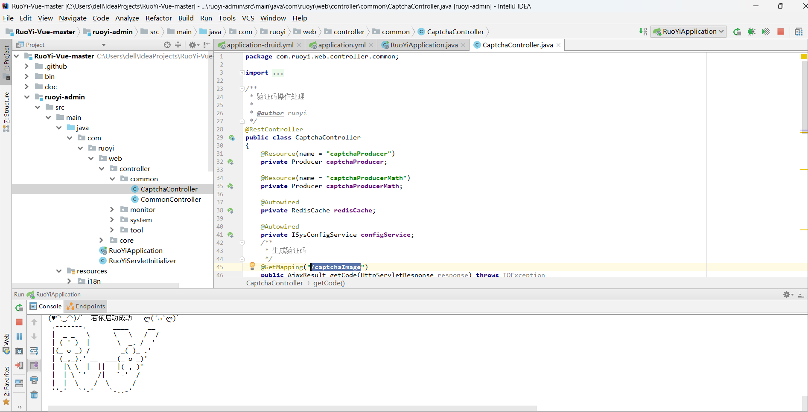Switch to the RuoYiApplication.java tab
Viewport: 808px width, 412px height.
coord(424,45)
